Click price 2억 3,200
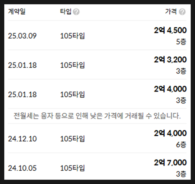Viewport: 195px width, 184px height. (170, 59)
